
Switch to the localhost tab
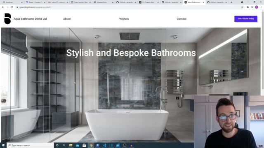[13, 2]
